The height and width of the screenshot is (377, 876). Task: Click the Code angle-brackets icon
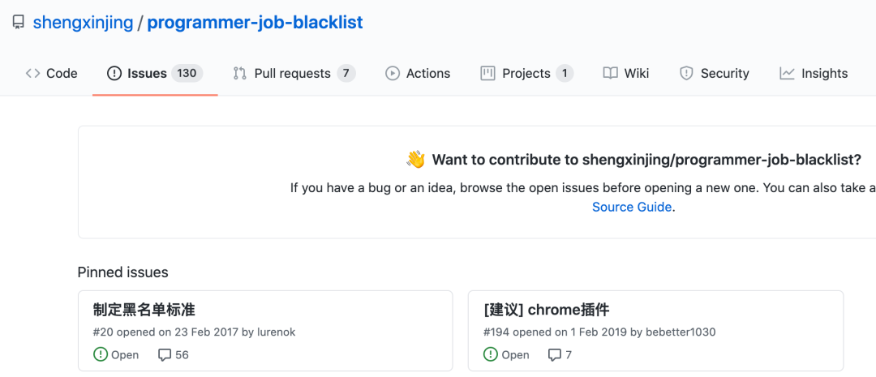click(32, 73)
